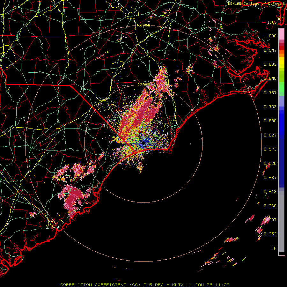Select the 0.840 legend value
The image size is (287, 287).
[x=270, y=78]
